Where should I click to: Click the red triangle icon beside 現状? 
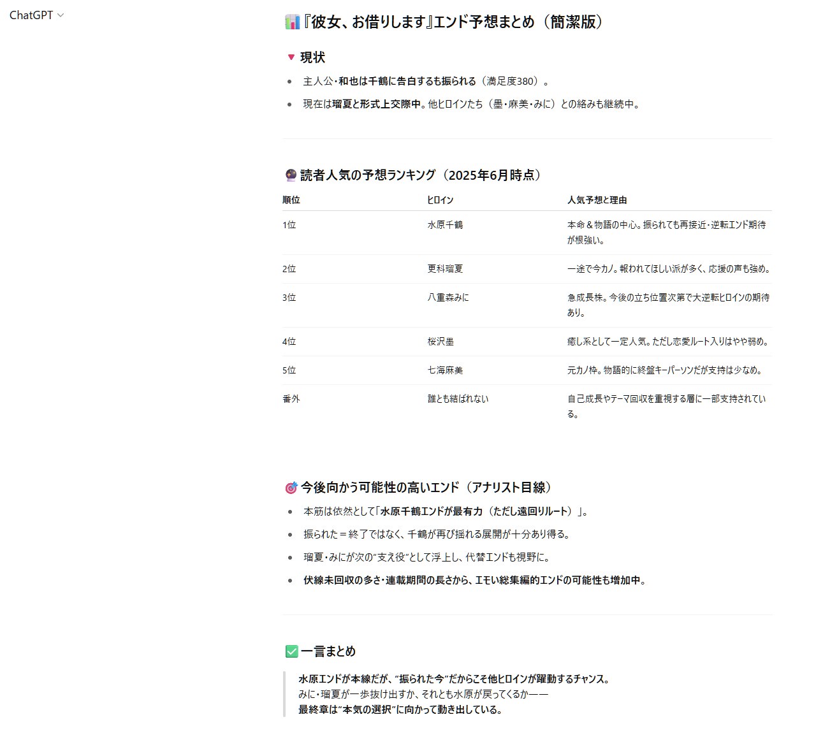point(291,57)
